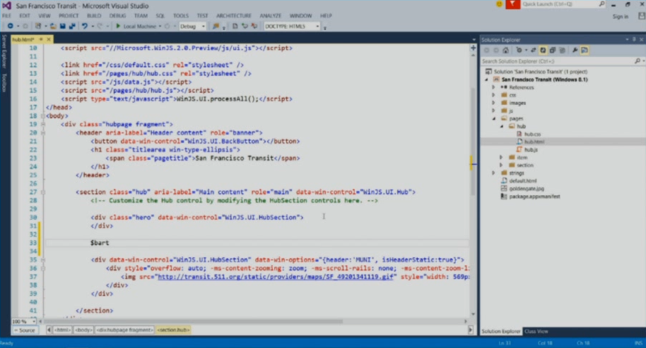Open the TOOLS menu

180,16
